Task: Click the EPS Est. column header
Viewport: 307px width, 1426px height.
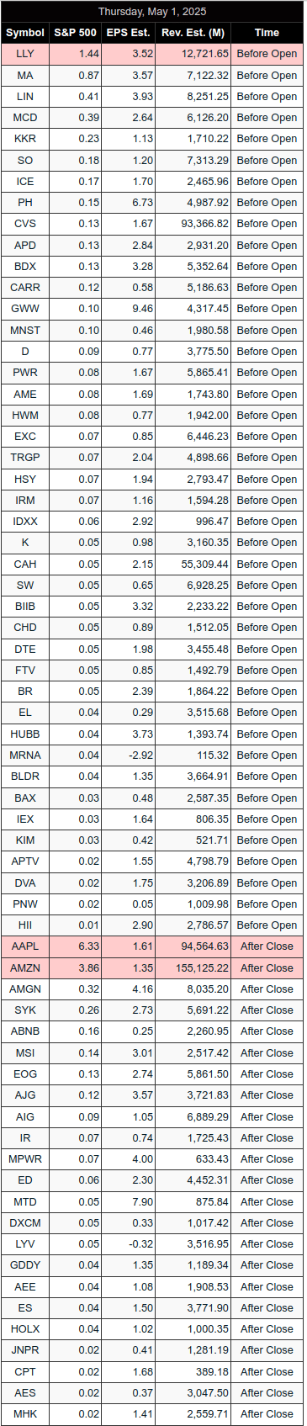Action: pyautogui.click(x=129, y=33)
